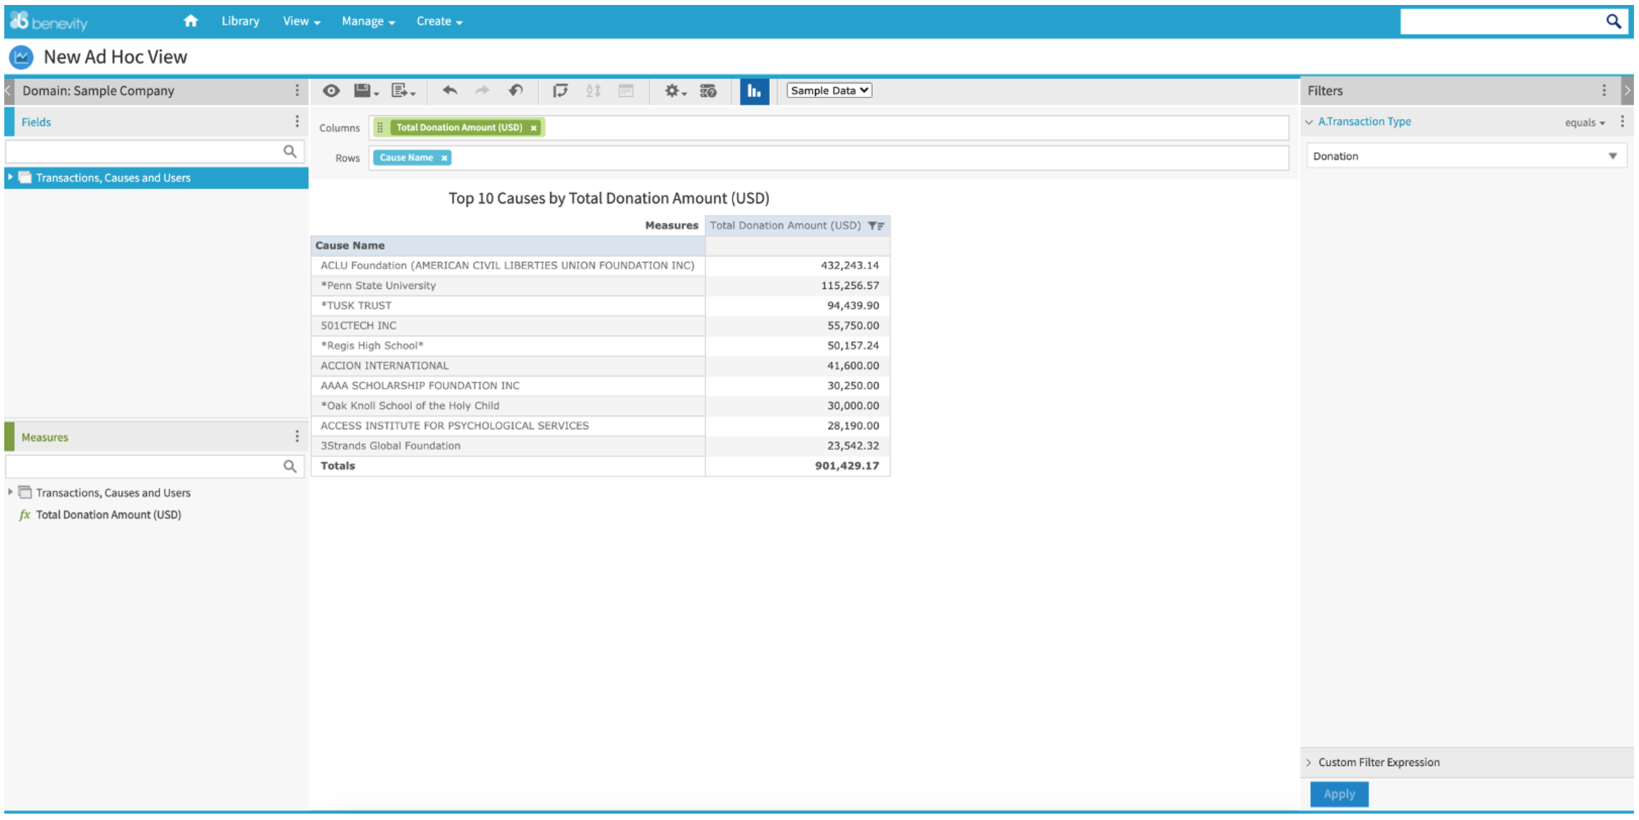1639x820 pixels.
Task: Click the Measures search magnifier icon
Action: 290,466
